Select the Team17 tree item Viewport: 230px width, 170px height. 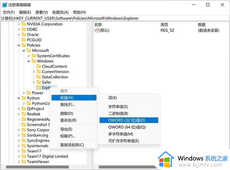pos(34,151)
